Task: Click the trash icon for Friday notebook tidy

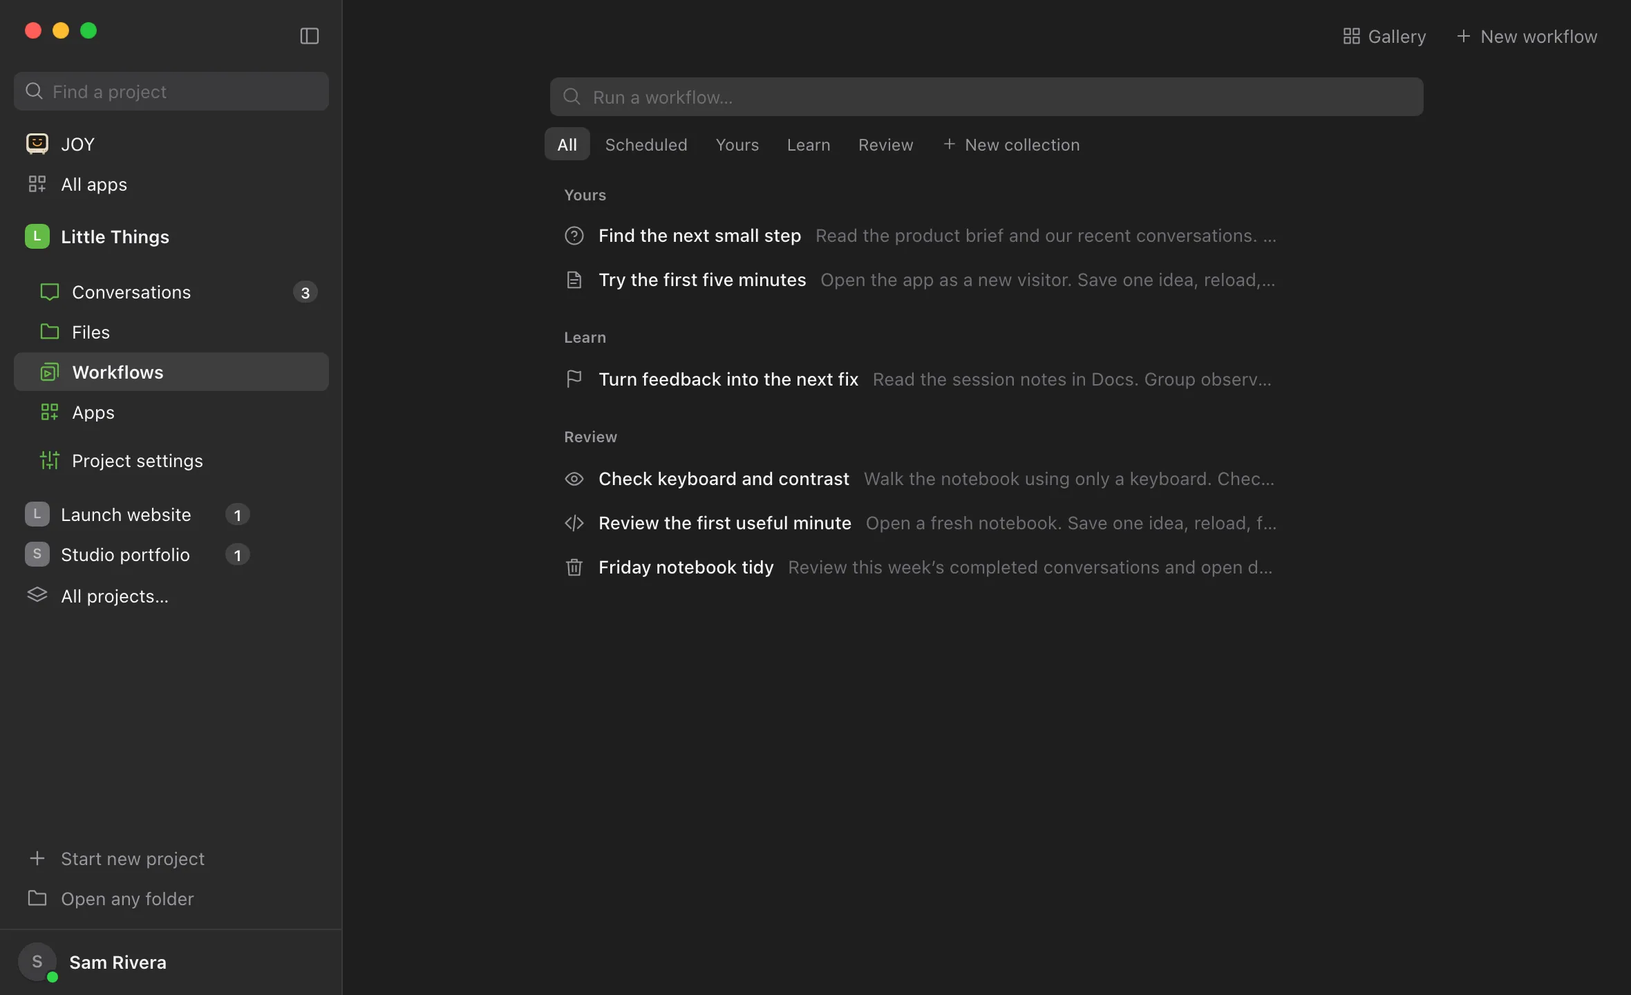Action: click(x=574, y=567)
